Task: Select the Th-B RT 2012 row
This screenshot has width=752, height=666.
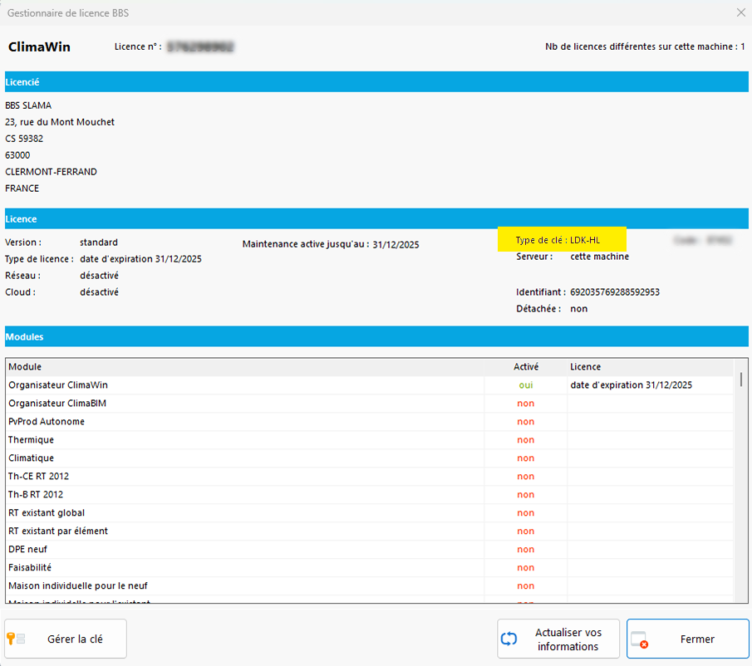Action: 369,494
